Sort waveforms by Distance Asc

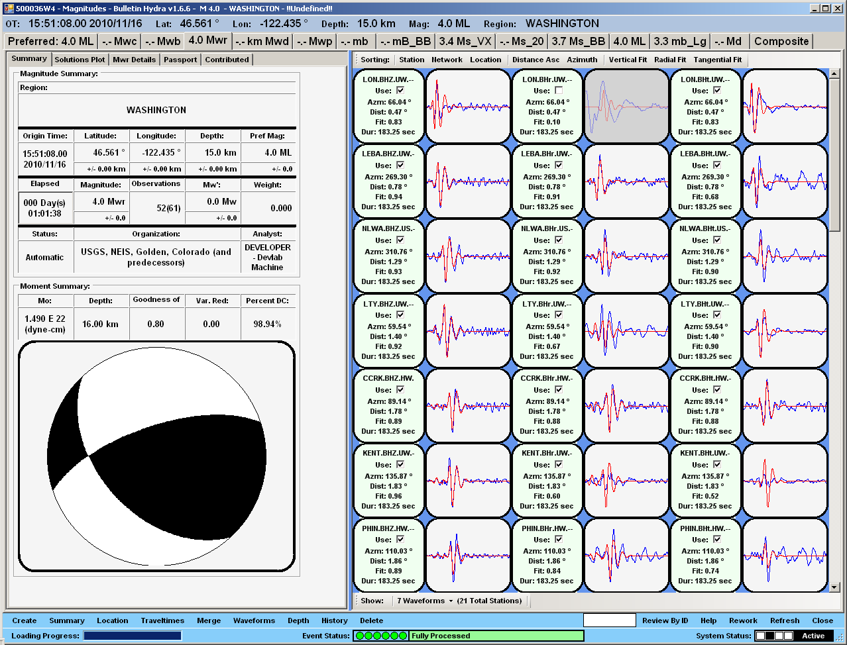[536, 60]
